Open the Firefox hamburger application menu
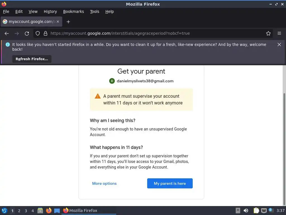 (x=279, y=33)
